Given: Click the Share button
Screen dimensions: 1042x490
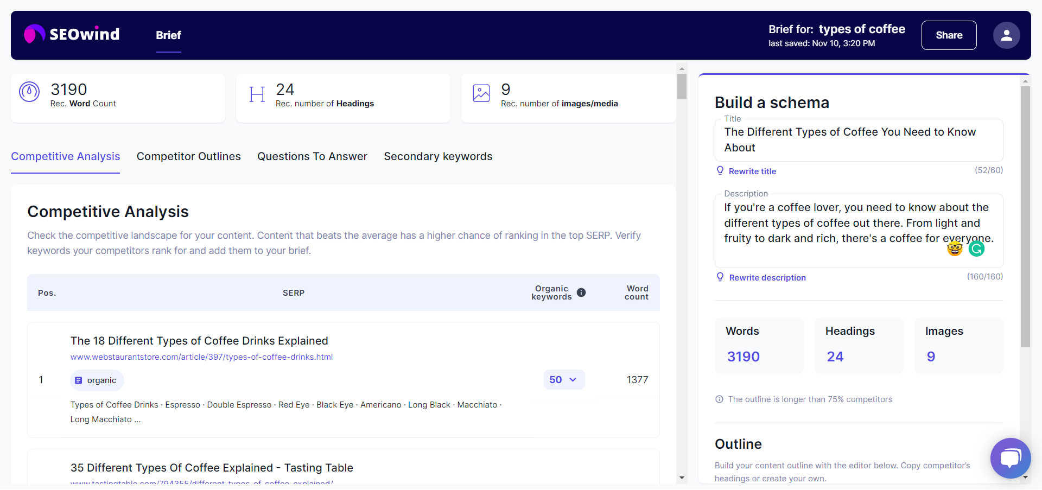Looking at the screenshot, I should tap(949, 35).
